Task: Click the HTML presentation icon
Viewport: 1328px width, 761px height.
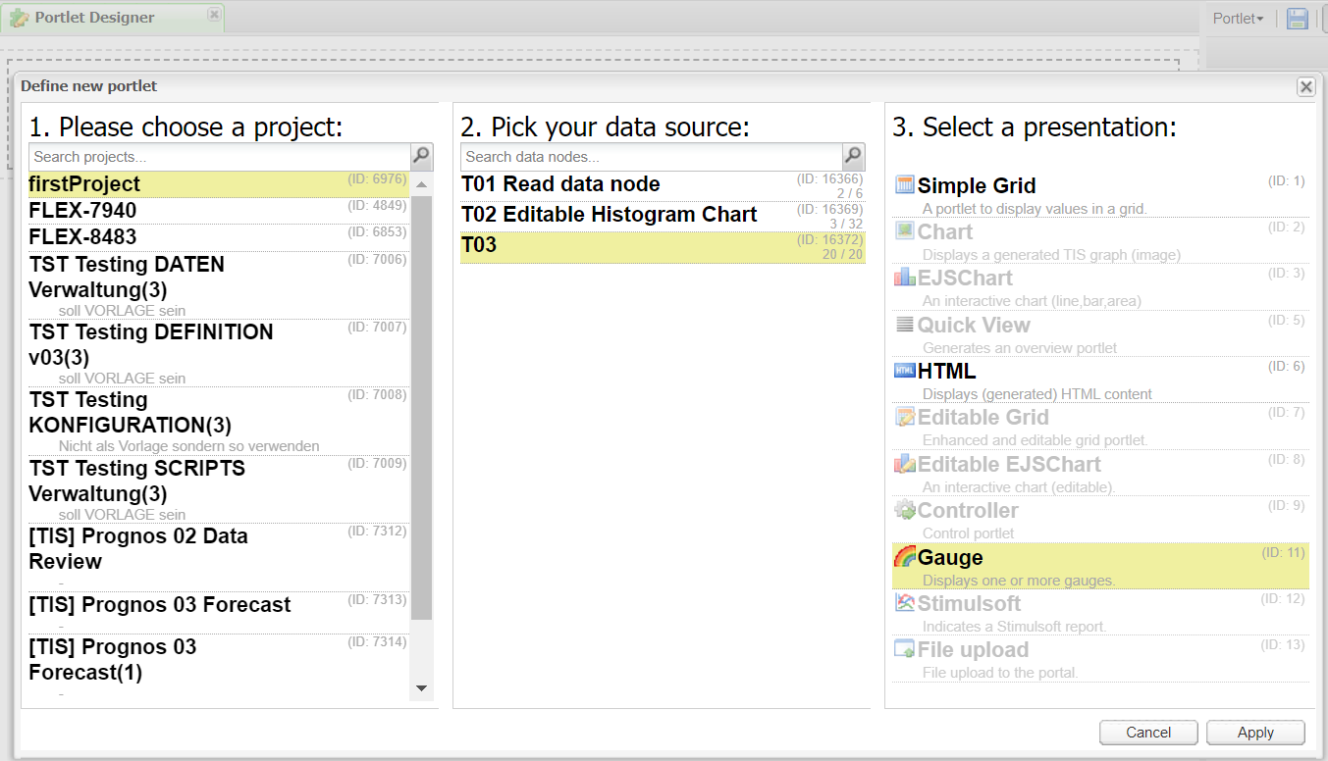Action: (x=904, y=371)
